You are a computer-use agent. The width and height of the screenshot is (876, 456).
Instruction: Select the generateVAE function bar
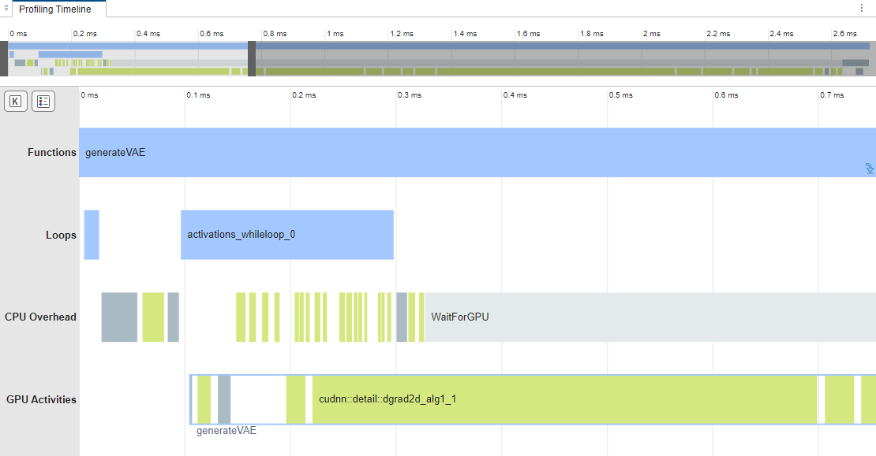point(477,152)
